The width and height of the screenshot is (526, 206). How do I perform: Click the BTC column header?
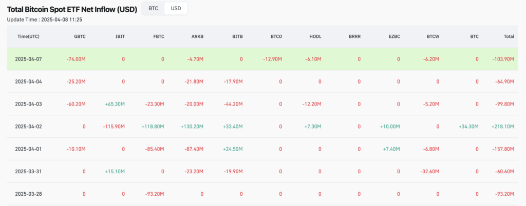point(474,37)
